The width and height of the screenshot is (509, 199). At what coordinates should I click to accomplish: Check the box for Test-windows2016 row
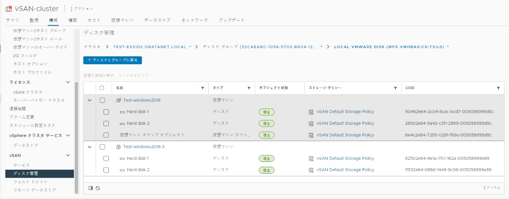[x=102, y=100]
